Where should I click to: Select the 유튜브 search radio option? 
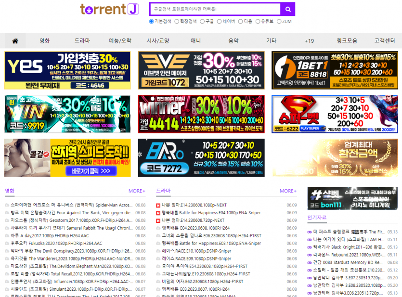pyautogui.click(x=258, y=22)
